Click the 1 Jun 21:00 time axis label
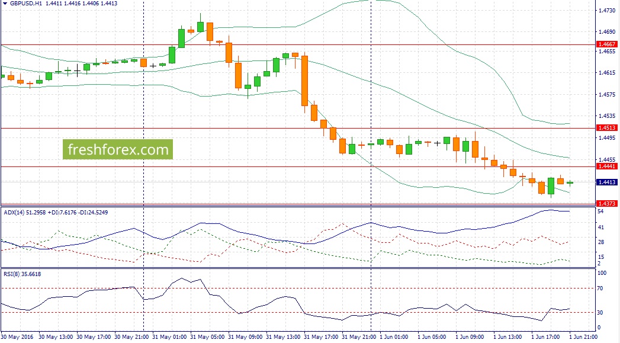This screenshot has width=620, height=343. coord(583,337)
